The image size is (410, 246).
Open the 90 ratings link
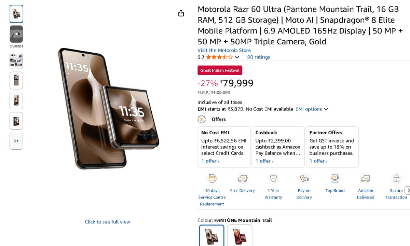coord(258,57)
